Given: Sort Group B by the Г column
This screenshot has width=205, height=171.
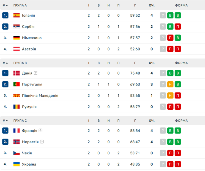Looking at the screenshot, I should pos(135,63).
